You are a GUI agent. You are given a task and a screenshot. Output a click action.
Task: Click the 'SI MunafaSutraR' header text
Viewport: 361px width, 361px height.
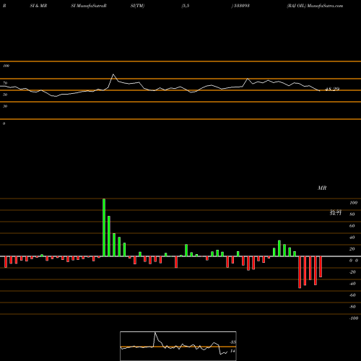[x=89, y=6]
